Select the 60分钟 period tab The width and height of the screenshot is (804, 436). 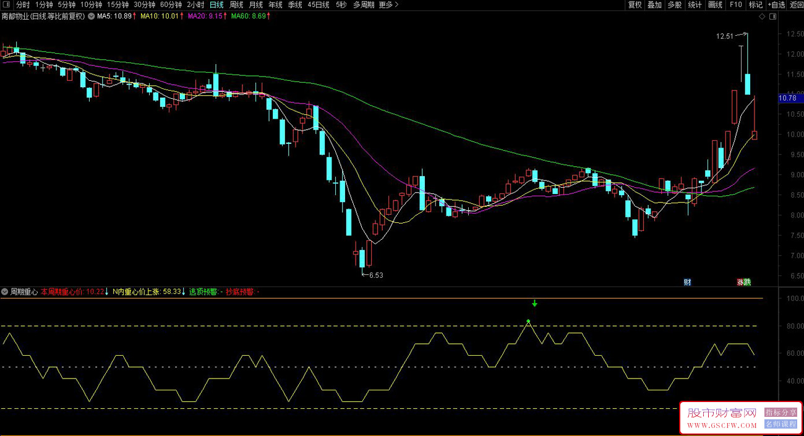coord(171,5)
